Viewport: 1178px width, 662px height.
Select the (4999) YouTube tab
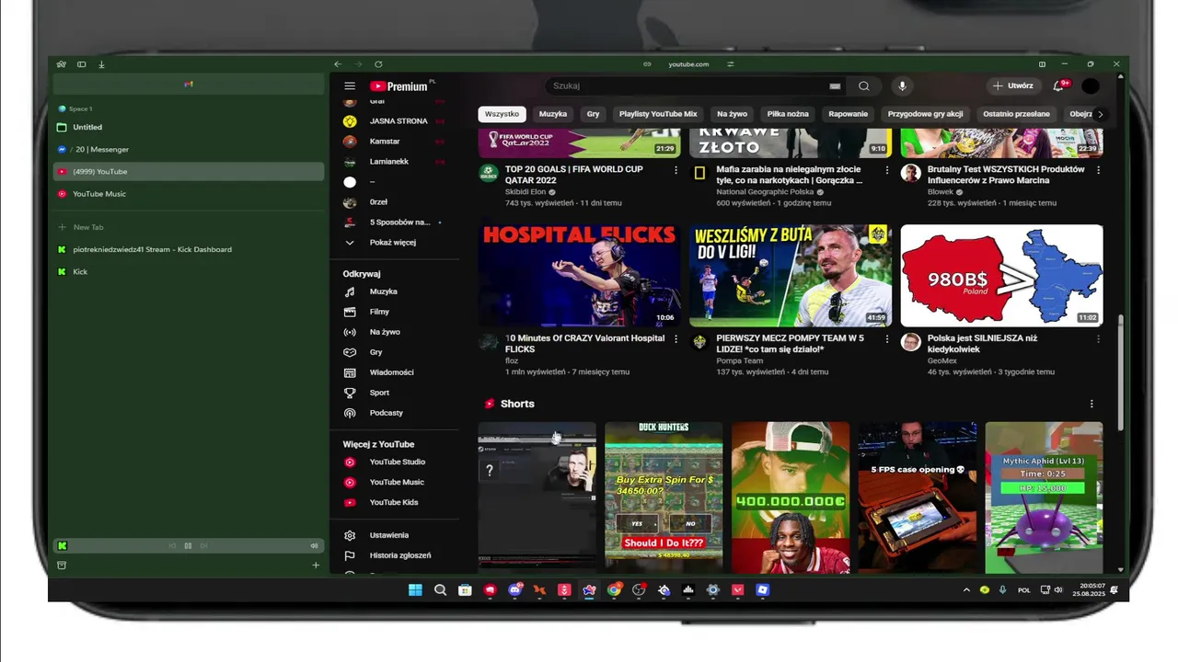click(x=189, y=171)
